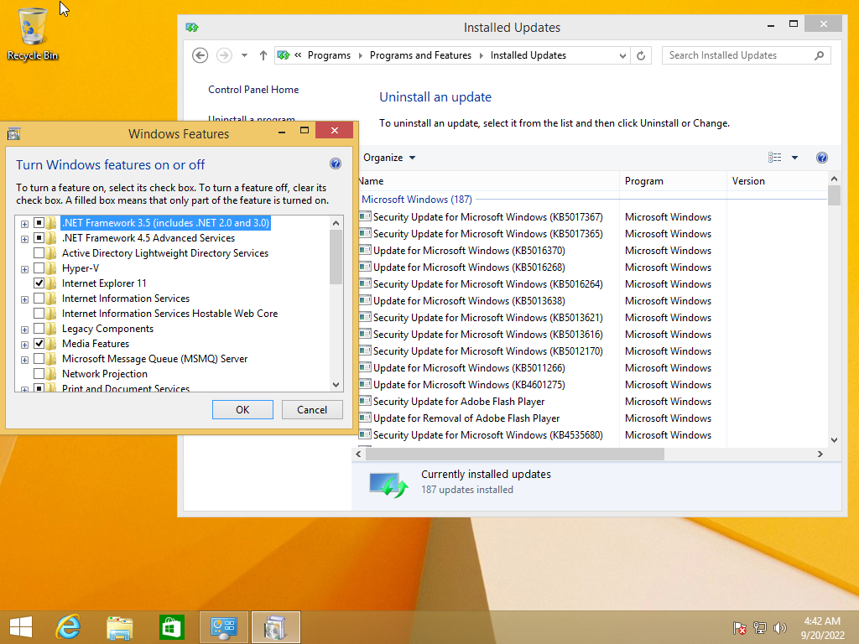Image resolution: width=859 pixels, height=644 pixels.
Task: Click OK in Windows Features
Action: [242, 409]
